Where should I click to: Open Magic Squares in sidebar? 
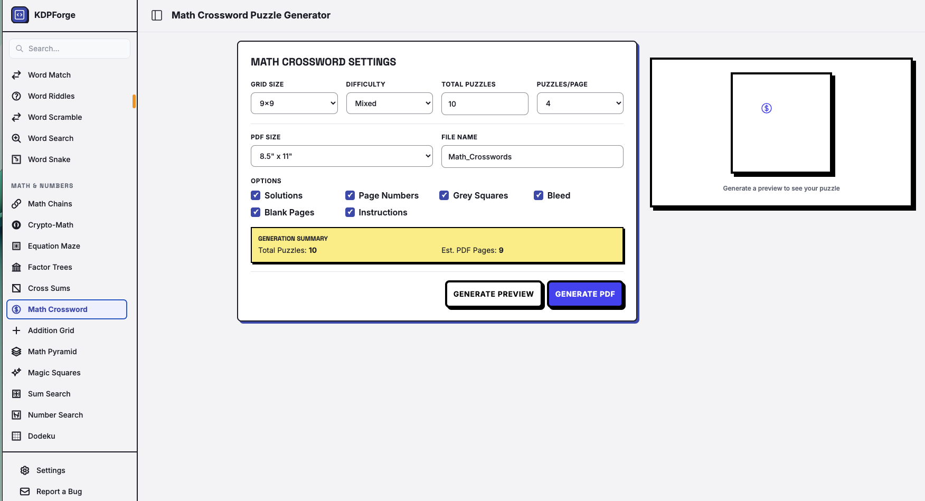(67, 373)
